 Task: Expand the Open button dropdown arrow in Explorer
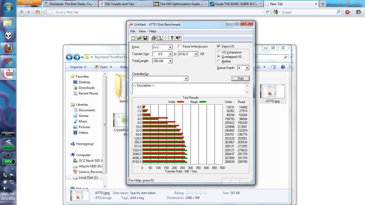coord(111,67)
